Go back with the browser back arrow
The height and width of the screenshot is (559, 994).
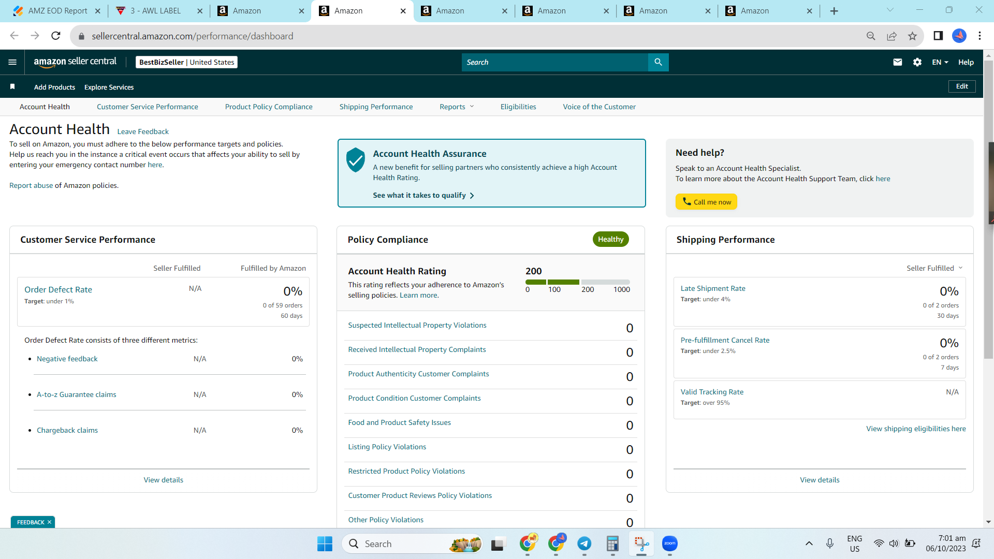coord(14,36)
